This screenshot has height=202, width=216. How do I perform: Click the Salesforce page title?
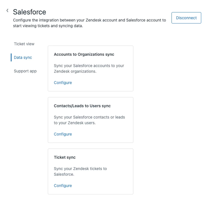click(x=29, y=12)
